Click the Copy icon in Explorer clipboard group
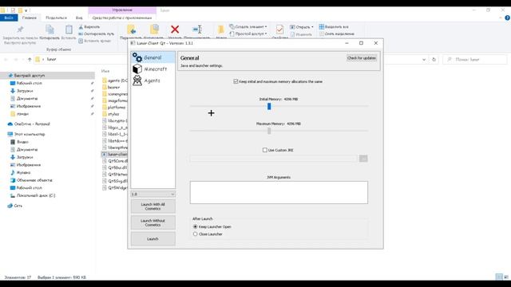 [50, 29]
